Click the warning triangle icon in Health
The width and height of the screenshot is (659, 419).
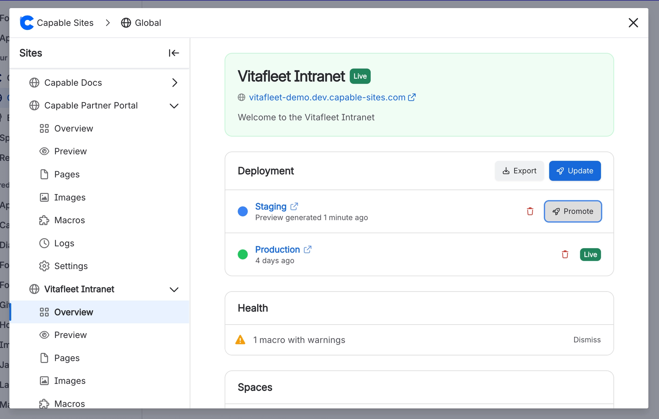coord(240,340)
